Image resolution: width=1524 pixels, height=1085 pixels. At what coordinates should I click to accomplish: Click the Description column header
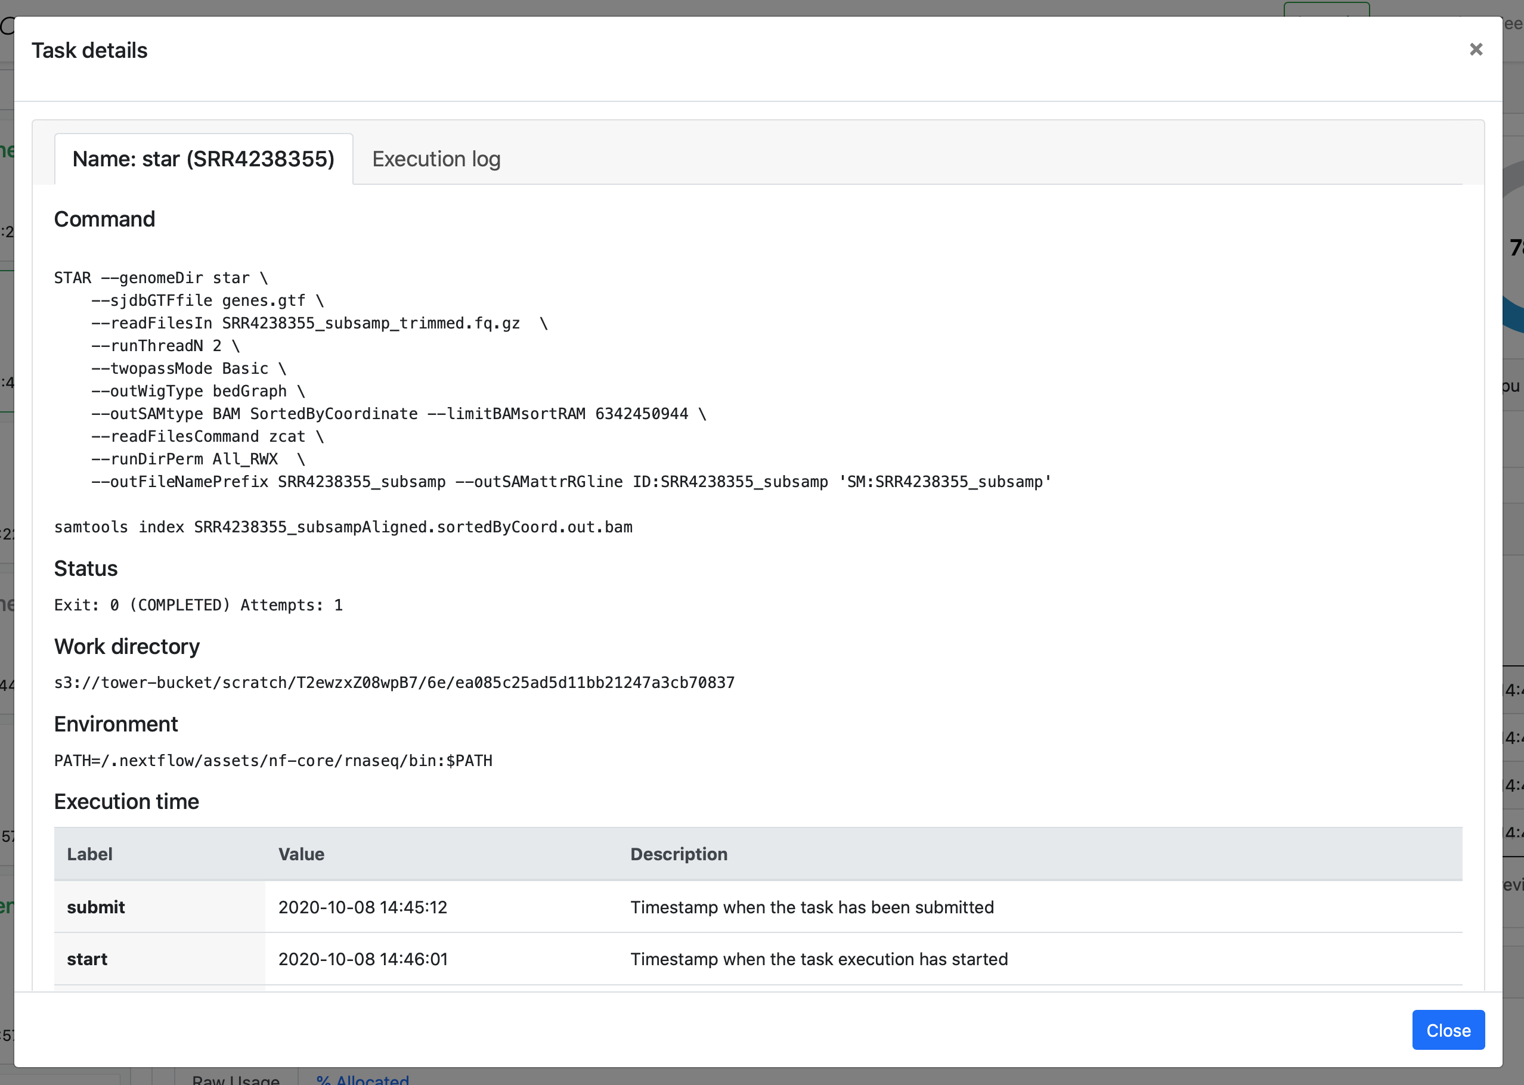pos(678,854)
